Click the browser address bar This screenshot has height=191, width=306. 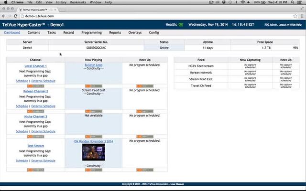[x=143, y=16]
